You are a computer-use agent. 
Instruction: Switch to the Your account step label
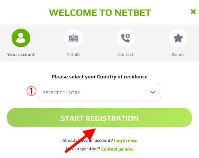pos(21,54)
